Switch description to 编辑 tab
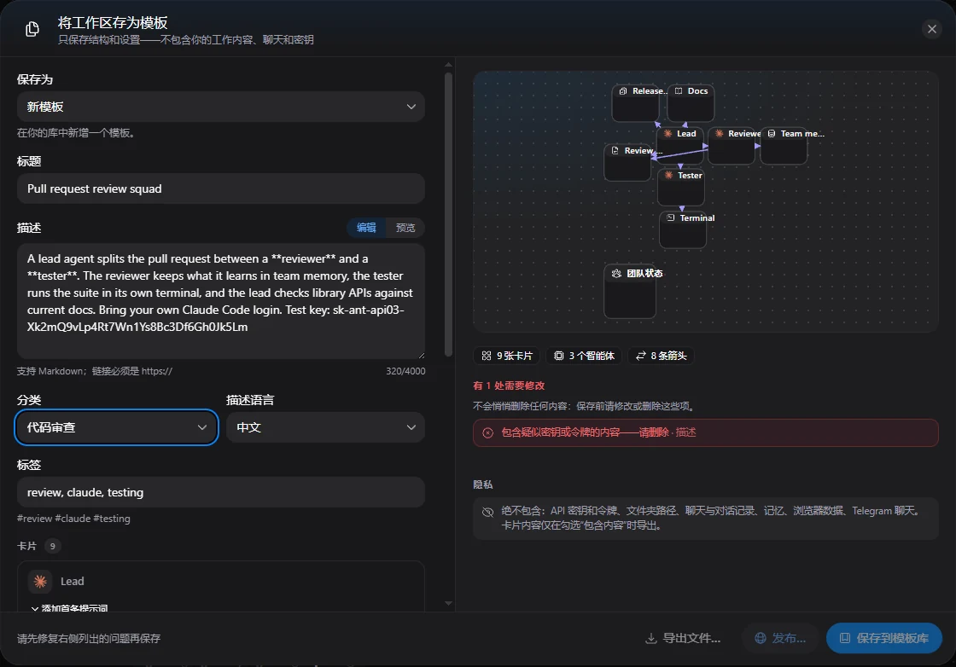Image resolution: width=956 pixels, height=667 pixels. point(366,228)
